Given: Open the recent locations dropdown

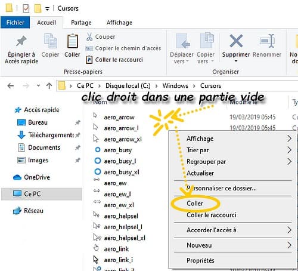Looking at the screenshot, I should 38,86.
